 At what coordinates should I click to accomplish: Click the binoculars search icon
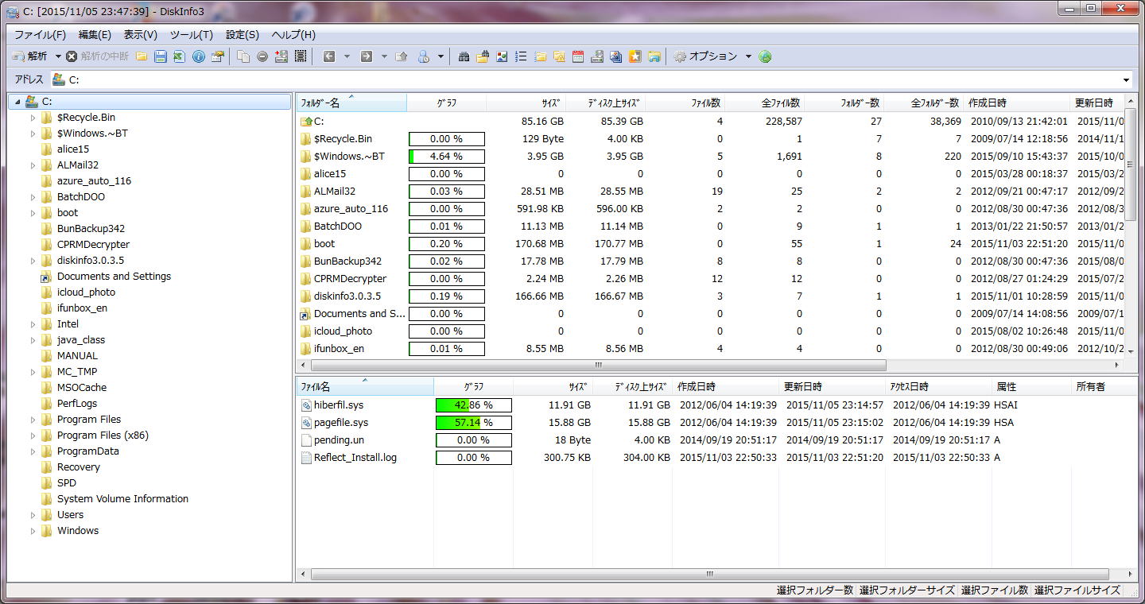[464, 56]
